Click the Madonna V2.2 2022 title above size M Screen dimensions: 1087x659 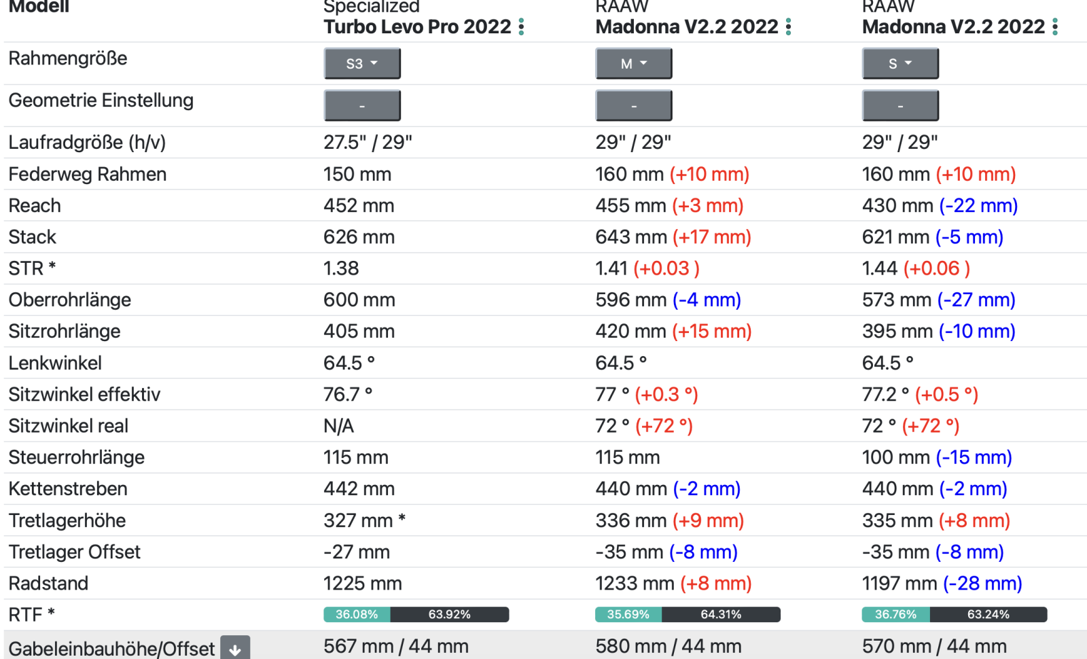[x=686, y=27]
